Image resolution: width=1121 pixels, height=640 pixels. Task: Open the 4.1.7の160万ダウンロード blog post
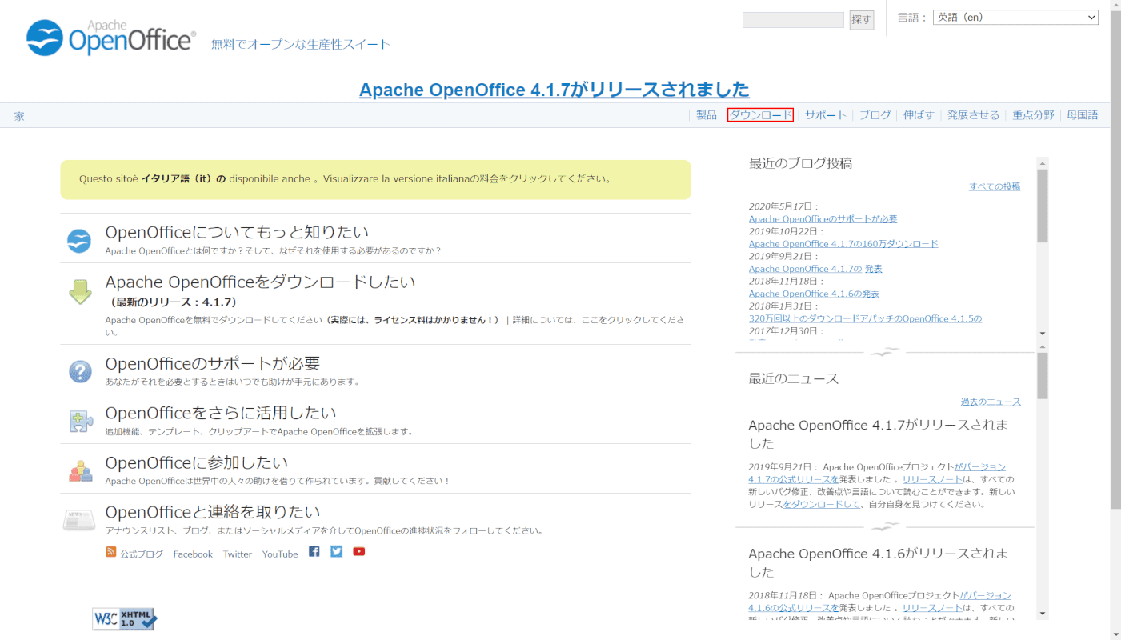pyautogui.click(x=843, y=244)
